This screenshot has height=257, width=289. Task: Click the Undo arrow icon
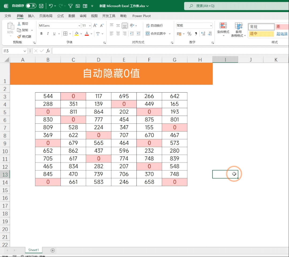[x=51, y=6]
